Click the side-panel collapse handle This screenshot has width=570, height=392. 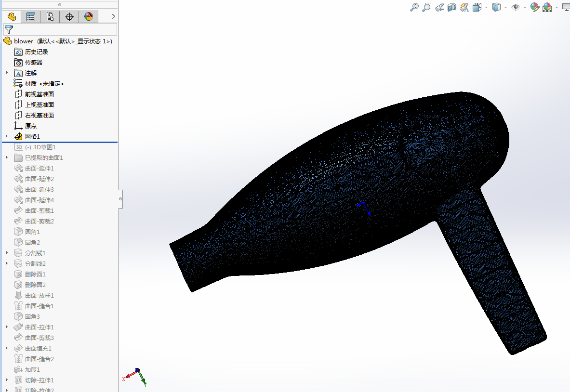point(120,199)
